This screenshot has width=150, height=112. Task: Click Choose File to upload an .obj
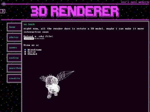click(x=29, y=38)
